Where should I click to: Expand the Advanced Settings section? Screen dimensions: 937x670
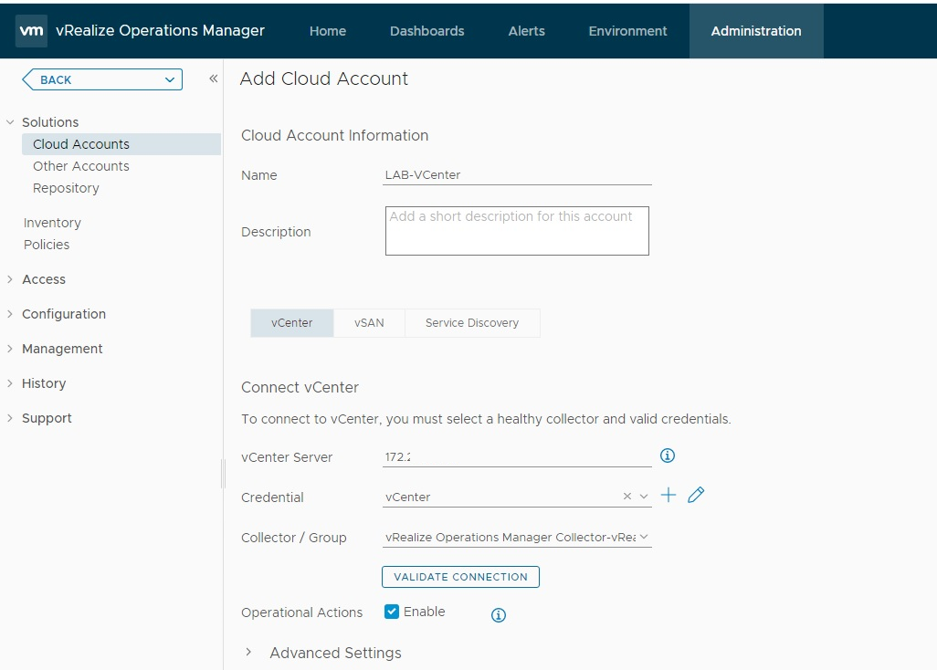click(248, 653)
